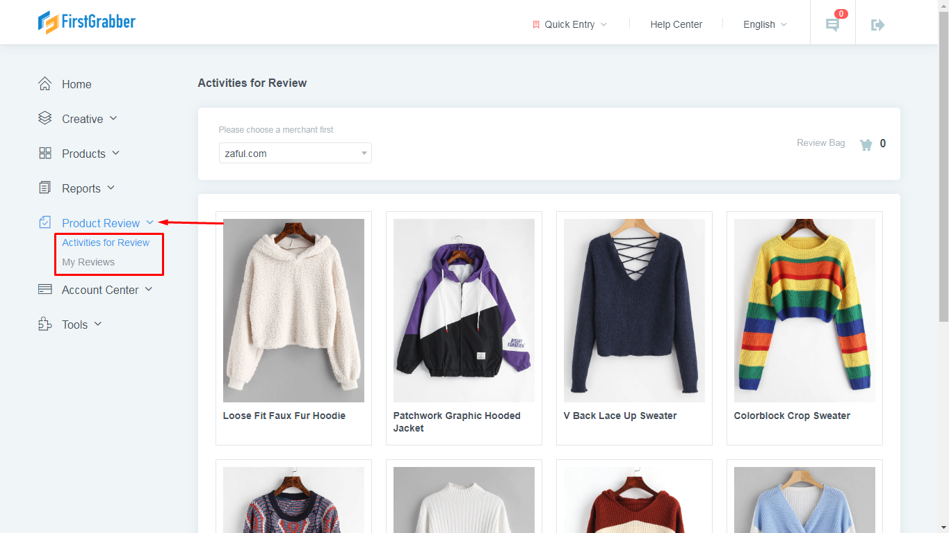Open the Account Center menu item
The width and height of the screenshot is (949, 533).
pos(100,290)
